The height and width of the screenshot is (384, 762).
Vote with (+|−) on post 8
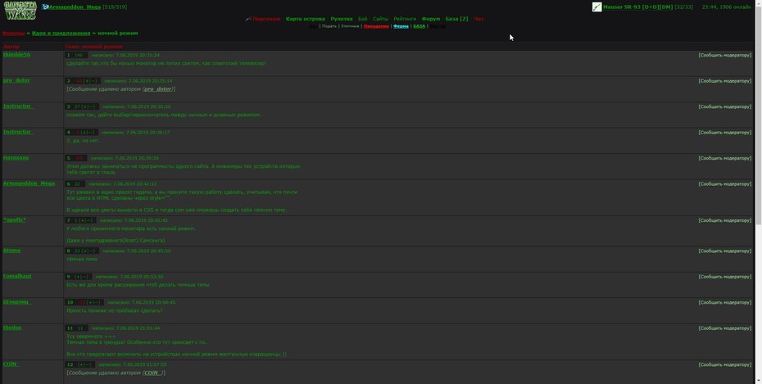[x=88, y=251]
